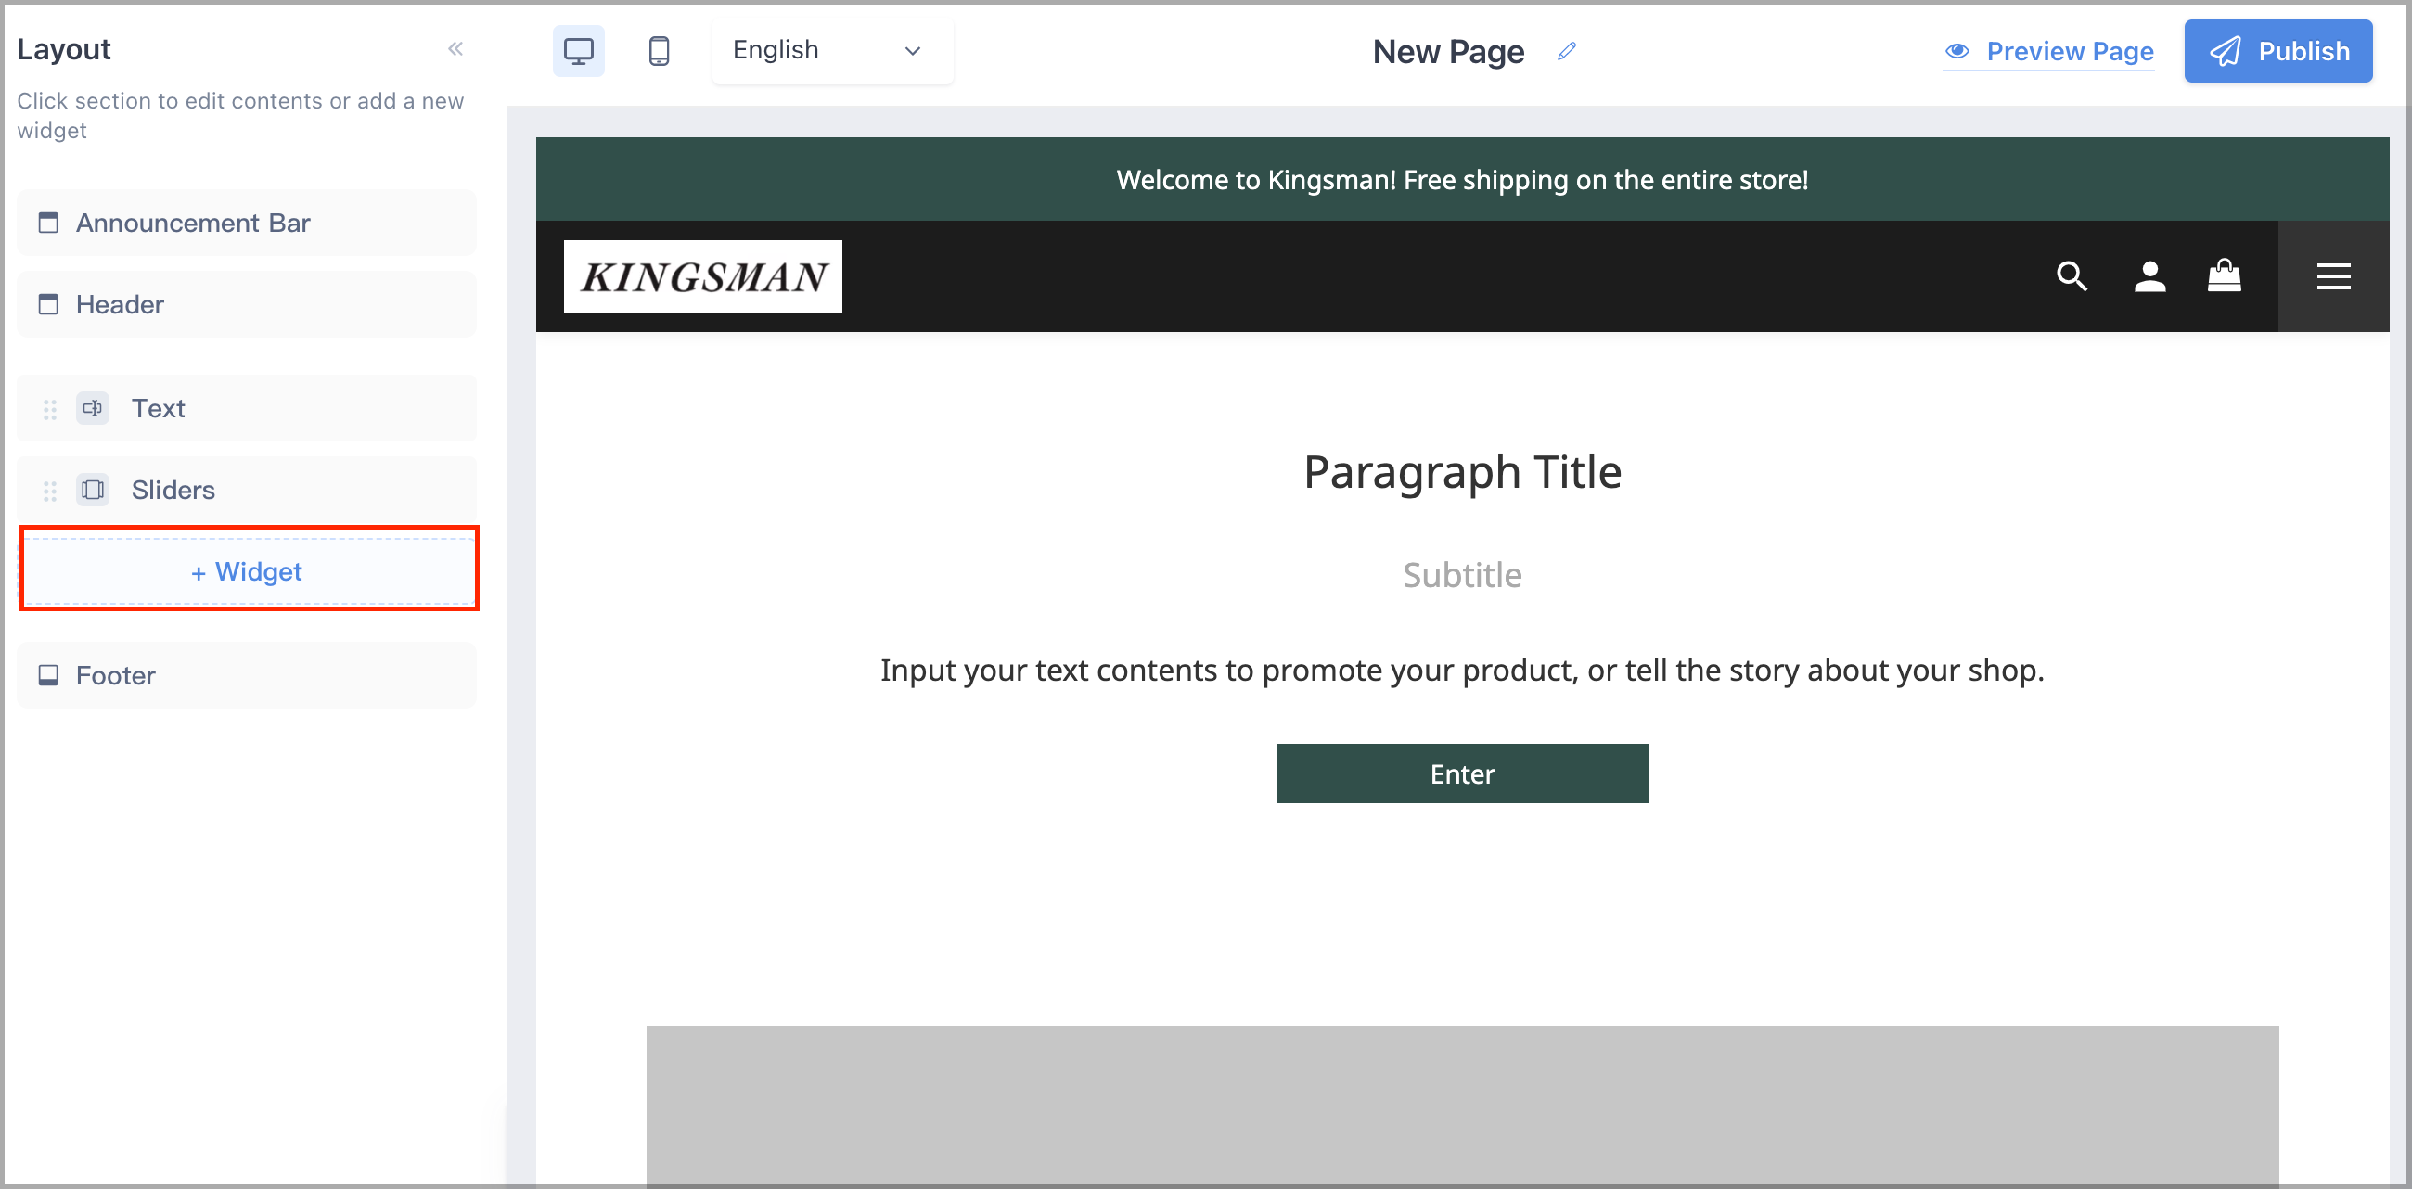The height and width of the screenshot is (1189, 2412).
Task: Collapse the Layout sidebar panel
Action: tap(455, 48)
